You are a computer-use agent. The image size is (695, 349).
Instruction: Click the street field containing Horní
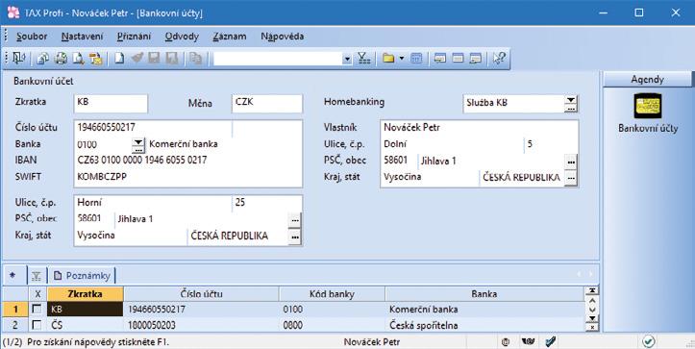(x=153, y=203)
